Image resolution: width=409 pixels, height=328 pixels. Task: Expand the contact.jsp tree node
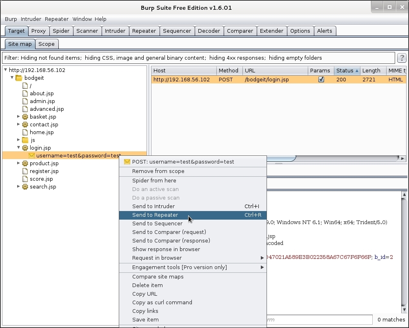(x=18, y=124)
